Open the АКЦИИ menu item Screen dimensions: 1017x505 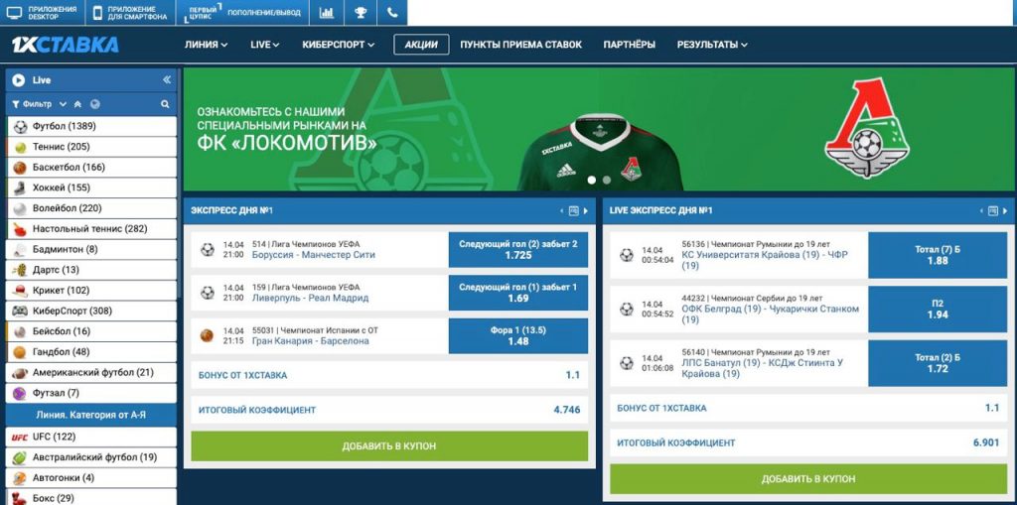click(421, 45)
